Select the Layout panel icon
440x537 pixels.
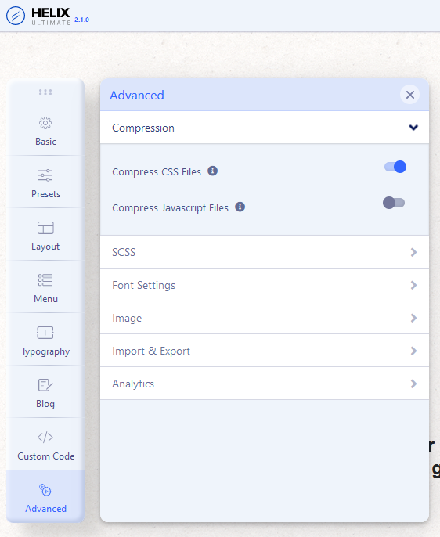tap(45, 228)
